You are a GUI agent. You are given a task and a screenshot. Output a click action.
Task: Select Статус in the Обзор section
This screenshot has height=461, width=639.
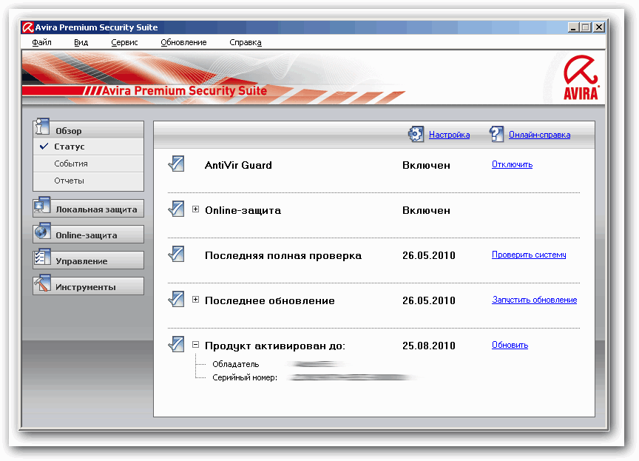89,147
